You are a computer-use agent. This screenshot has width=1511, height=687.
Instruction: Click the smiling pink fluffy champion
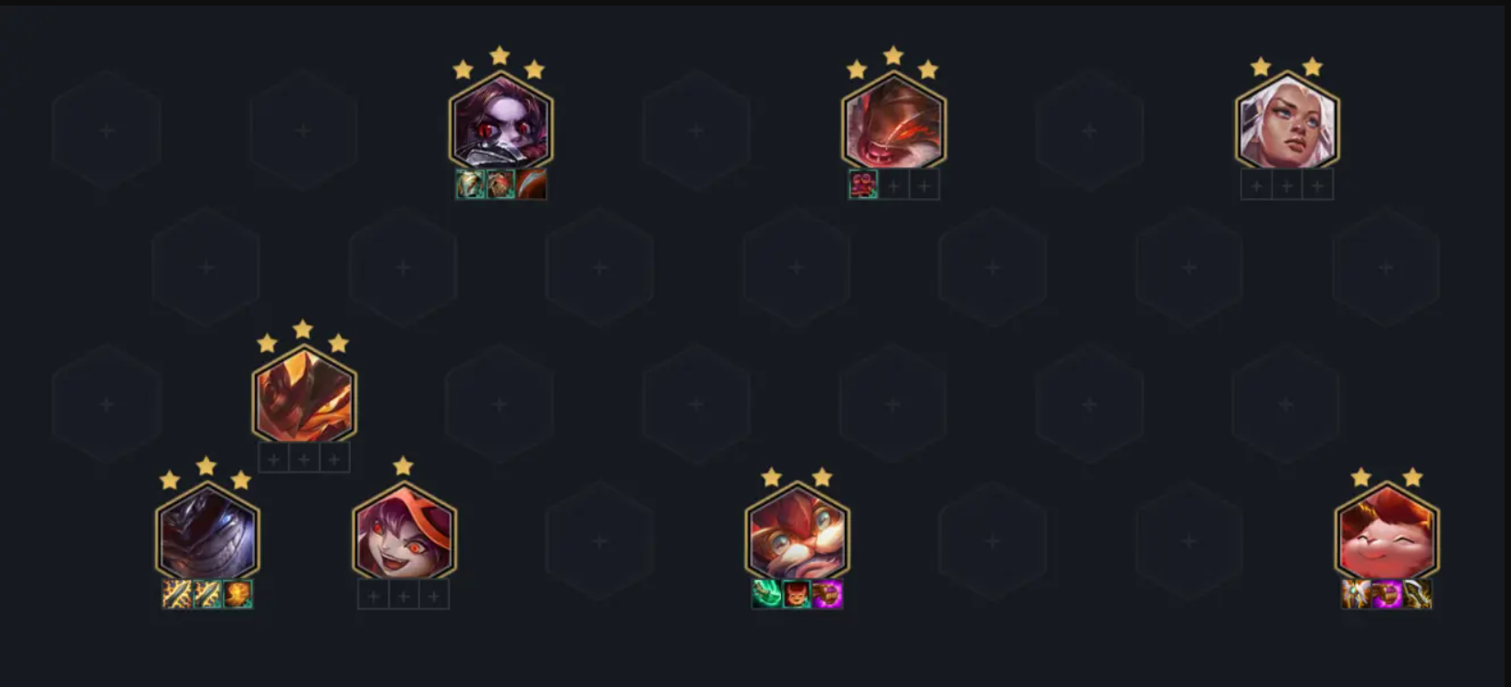(x=1386, y=532)
